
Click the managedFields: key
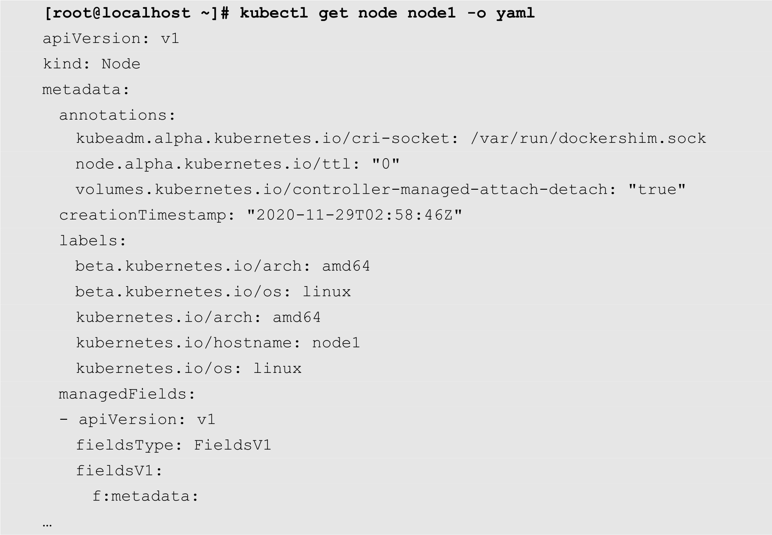click(127, 394)
